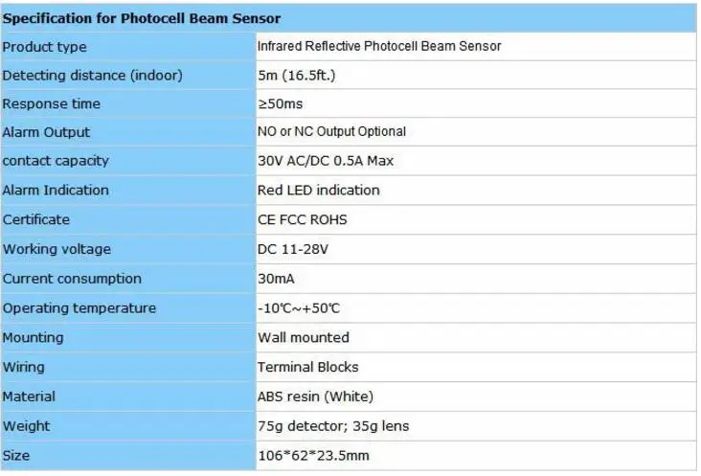
Task: Select the 'CE FCC ROHS' certificate value
Action: coord(303,219)
